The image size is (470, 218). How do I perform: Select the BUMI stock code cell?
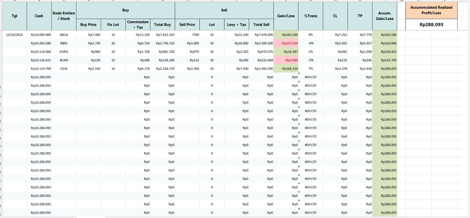pos(63,60)
